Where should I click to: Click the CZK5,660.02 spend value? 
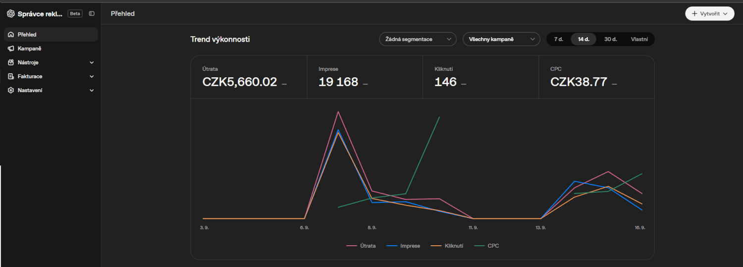[240, 82]
